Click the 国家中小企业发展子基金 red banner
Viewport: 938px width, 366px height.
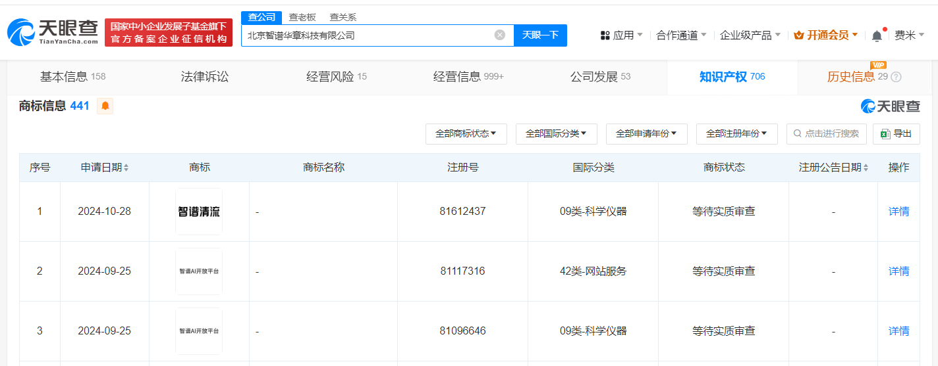pyautogui.click(x=169, y=33)
